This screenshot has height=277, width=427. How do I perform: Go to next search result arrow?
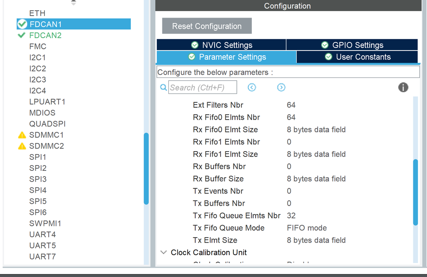tap(281, 87)
